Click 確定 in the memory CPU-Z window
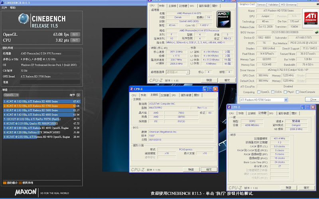Viewport: 319px width, 199px height. 306,187
